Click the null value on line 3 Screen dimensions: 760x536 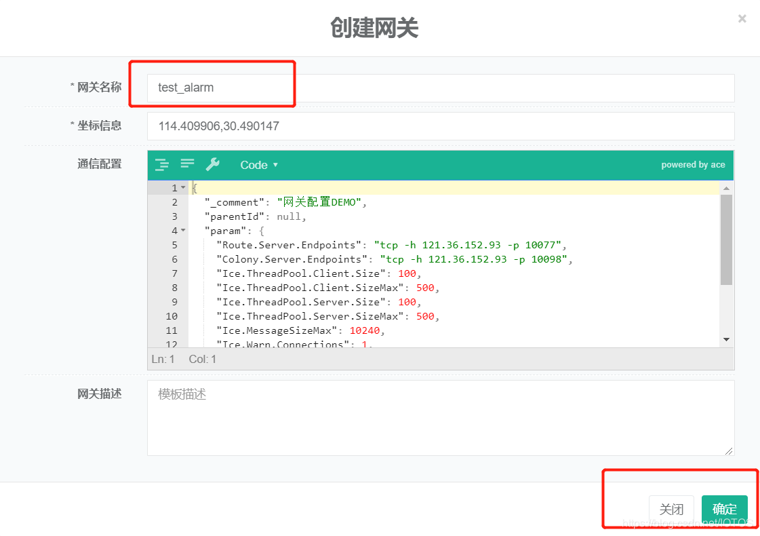[x=289, y=216]
